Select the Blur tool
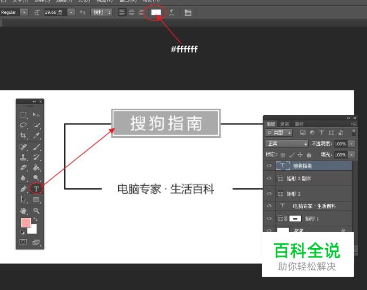Viewport: 367px width, 290px height. pos(23,178)
